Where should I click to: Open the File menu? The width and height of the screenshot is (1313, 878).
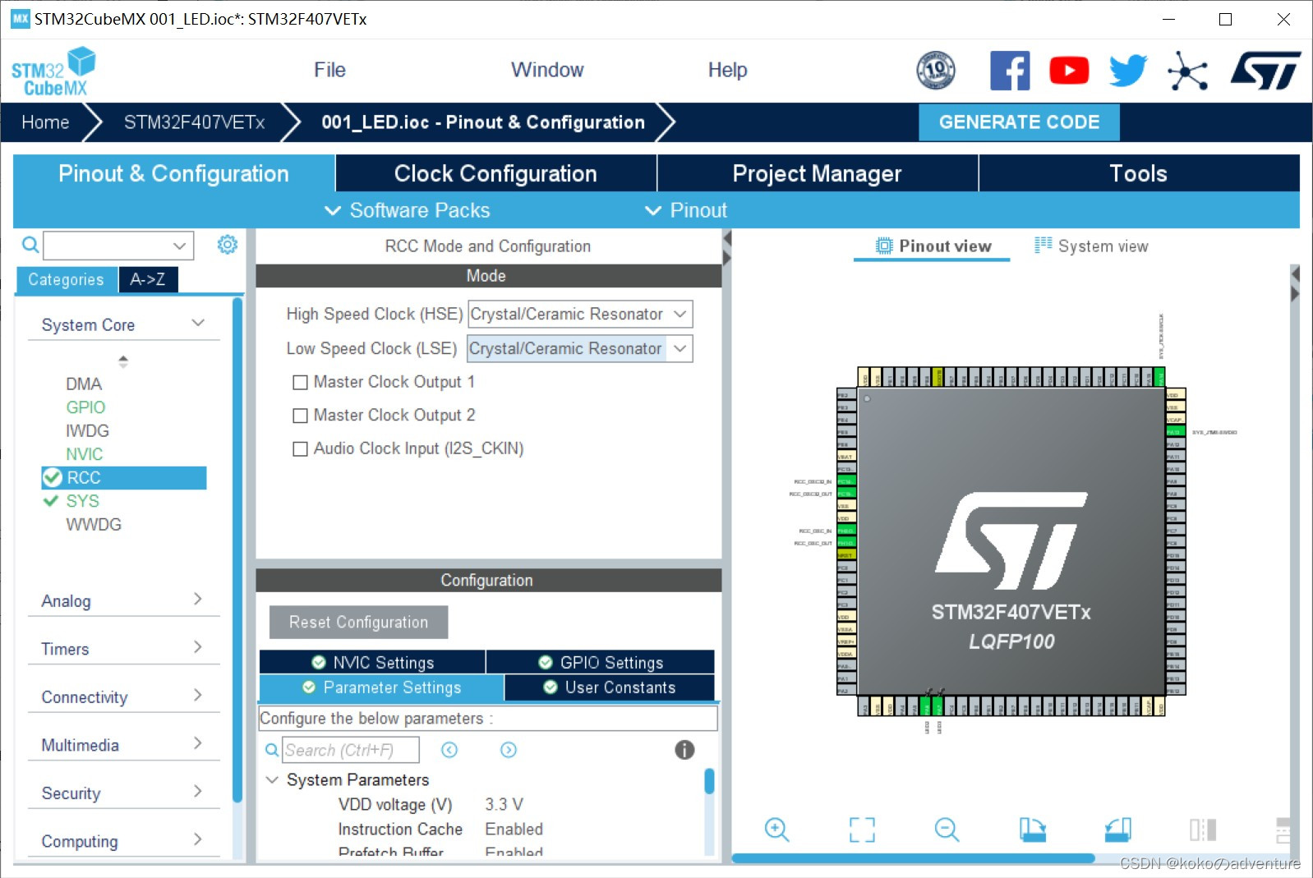329,71
